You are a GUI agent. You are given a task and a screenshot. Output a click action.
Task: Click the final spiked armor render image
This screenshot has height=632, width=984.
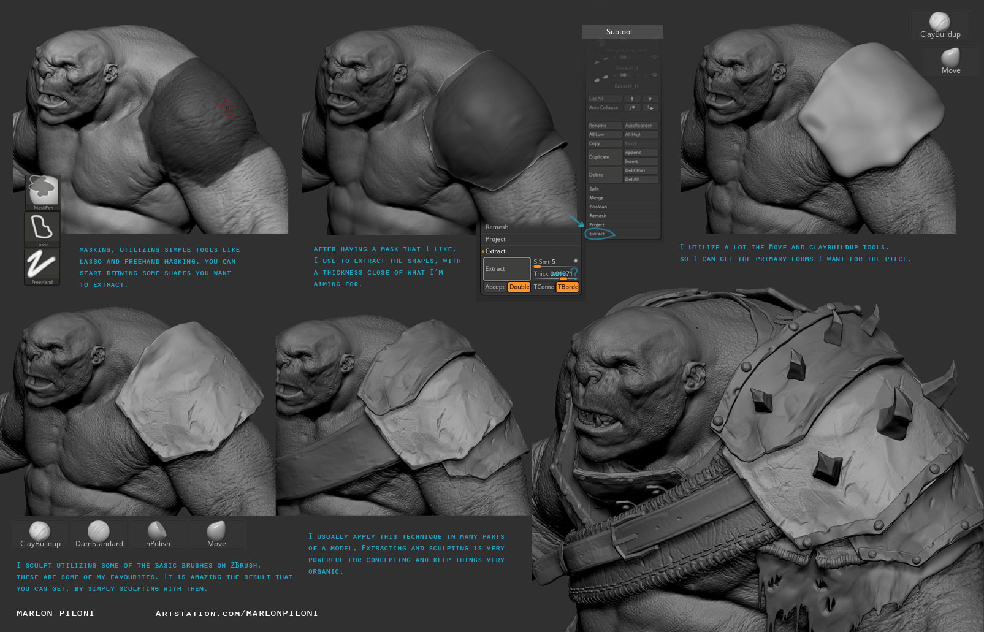758,460
